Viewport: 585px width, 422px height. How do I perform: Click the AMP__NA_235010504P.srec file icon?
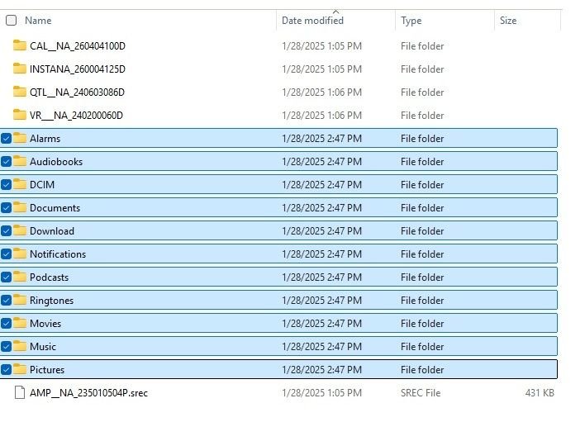pyautogui.click(x=20, y=393)
